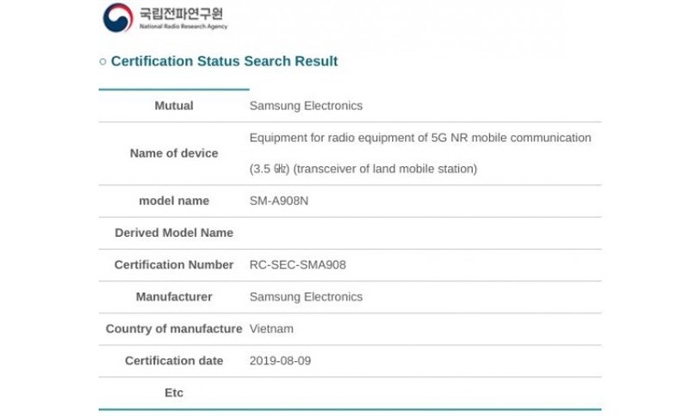Click the Certification Status Search Result heading
This screenshot has width=689, height=416.
pyautogui.click(x=224, y=61)
